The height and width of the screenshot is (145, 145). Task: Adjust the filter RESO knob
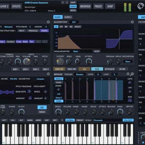(69, 61)
